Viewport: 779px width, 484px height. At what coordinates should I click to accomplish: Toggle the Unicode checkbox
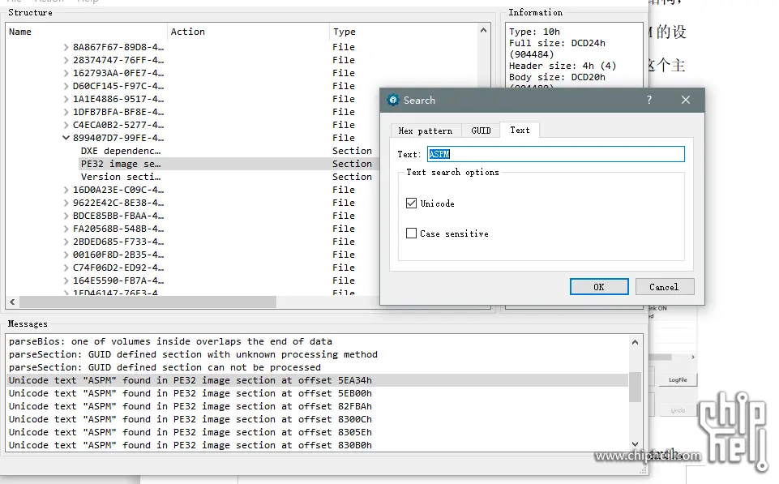(x=411, y=203)
